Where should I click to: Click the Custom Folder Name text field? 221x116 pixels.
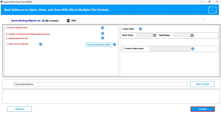click(170, 49)
